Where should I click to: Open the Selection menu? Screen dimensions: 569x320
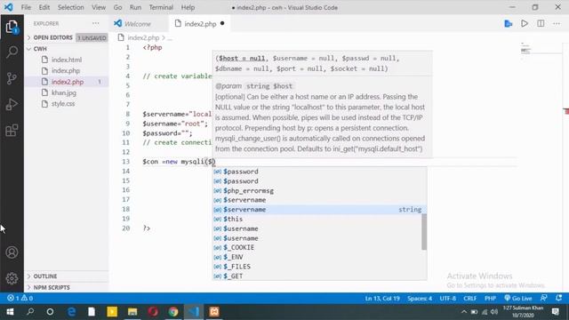[x=71, y=7]
